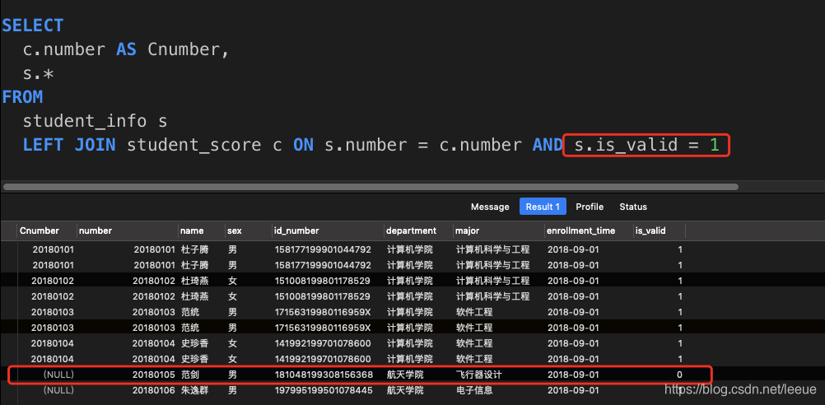
Task: Click (NULL) Cnumber cell in 范剑 row
Action: [58, 375]
